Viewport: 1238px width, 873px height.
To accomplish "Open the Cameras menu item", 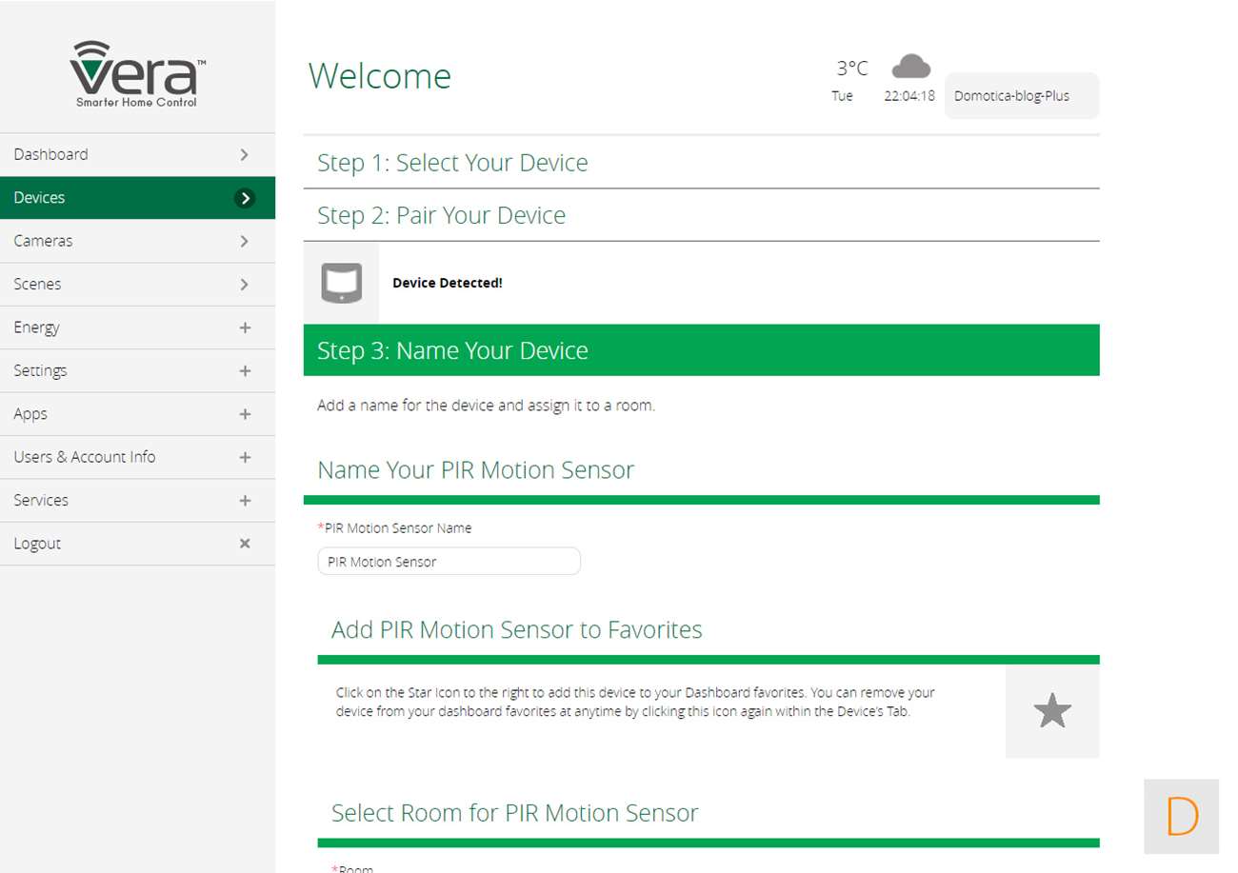I will 43,241.
